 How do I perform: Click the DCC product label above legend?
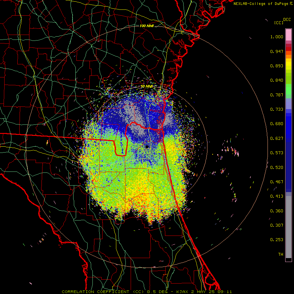(287, 20)
